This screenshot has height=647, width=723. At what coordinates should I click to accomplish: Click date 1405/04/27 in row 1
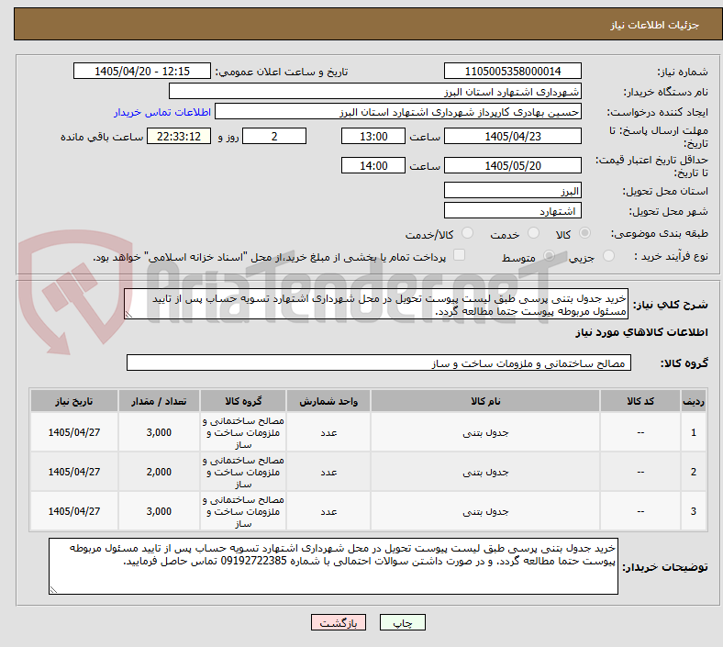(74, 432)
